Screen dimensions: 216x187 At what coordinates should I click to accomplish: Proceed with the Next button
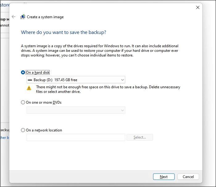(164, 177)
